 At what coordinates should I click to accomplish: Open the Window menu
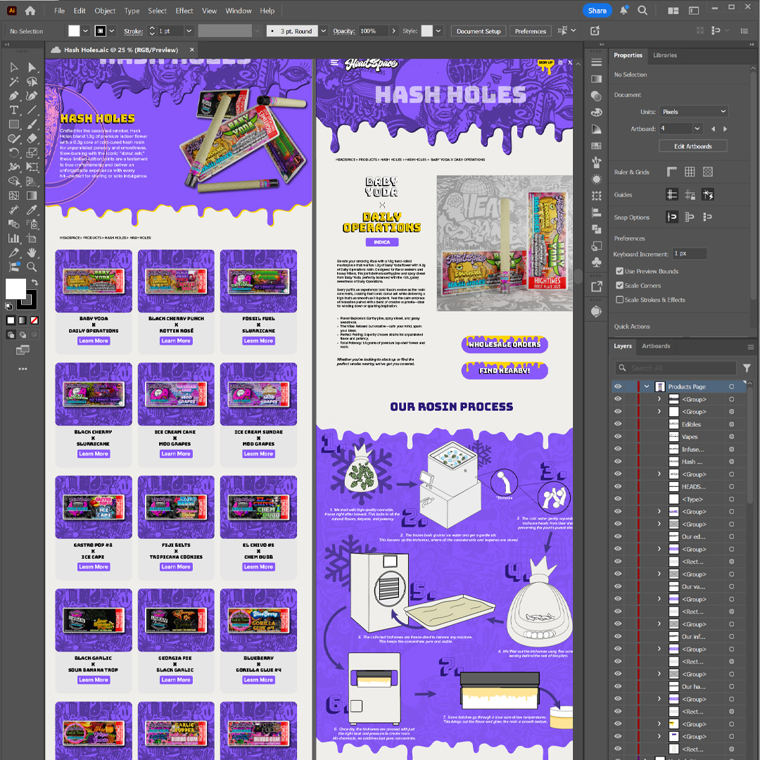[x=239, y=11]
